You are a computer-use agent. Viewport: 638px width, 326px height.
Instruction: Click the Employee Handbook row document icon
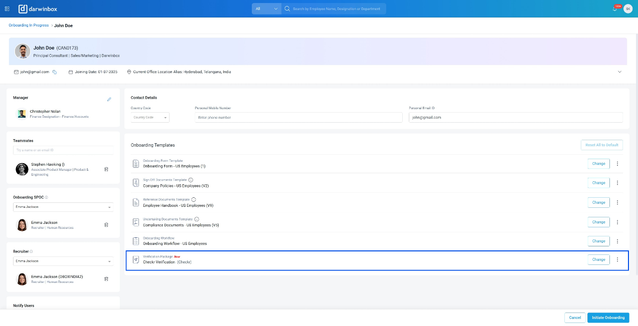[135, 202]
